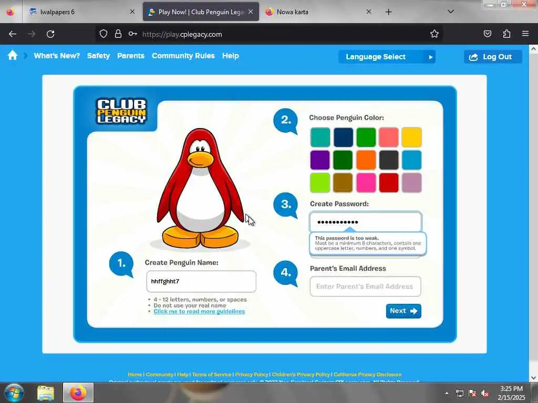538x403 pixels.
Task: Open the Action Center flag icon
Action: [x=472, y=393]
